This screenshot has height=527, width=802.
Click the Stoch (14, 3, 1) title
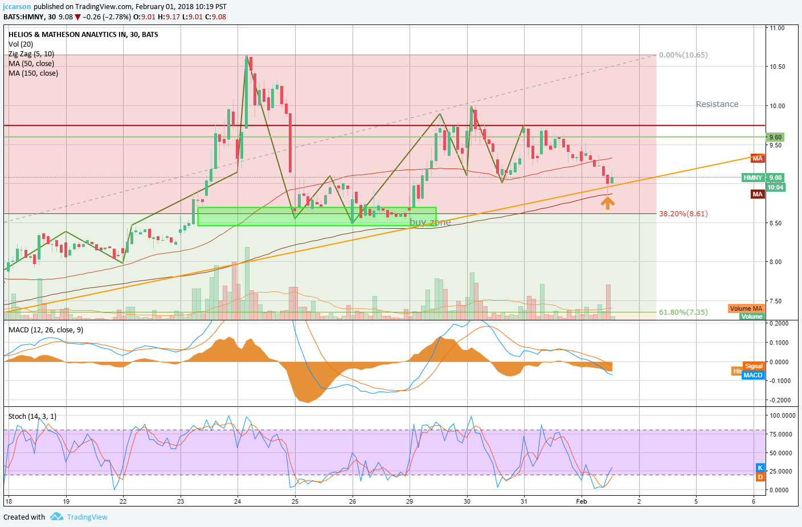click(32, 416)
